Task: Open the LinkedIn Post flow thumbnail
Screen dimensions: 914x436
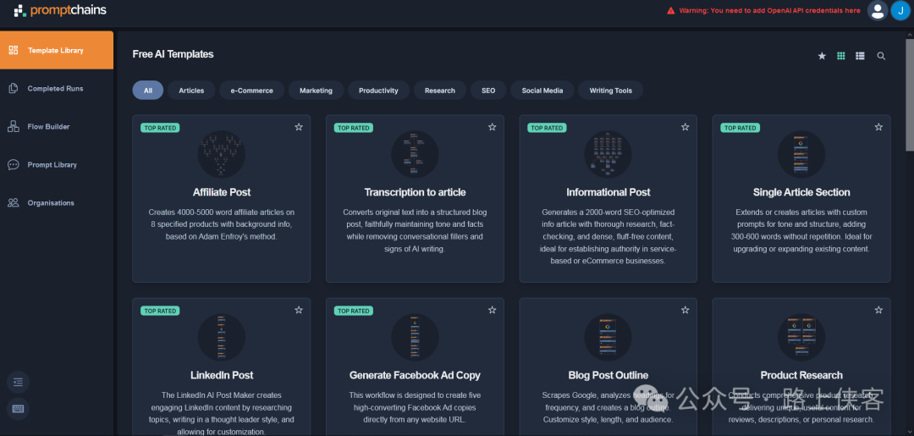Action: (222, 338)
